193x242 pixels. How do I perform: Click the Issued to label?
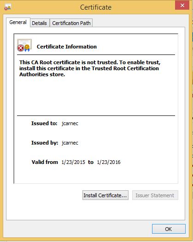(44, 123)
